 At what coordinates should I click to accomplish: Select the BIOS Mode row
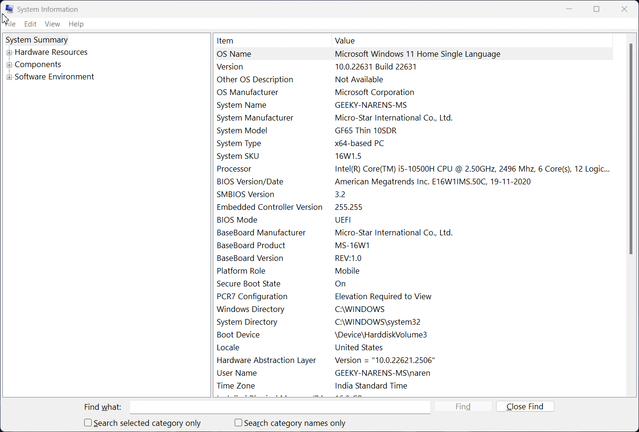(x=414, y=220)
